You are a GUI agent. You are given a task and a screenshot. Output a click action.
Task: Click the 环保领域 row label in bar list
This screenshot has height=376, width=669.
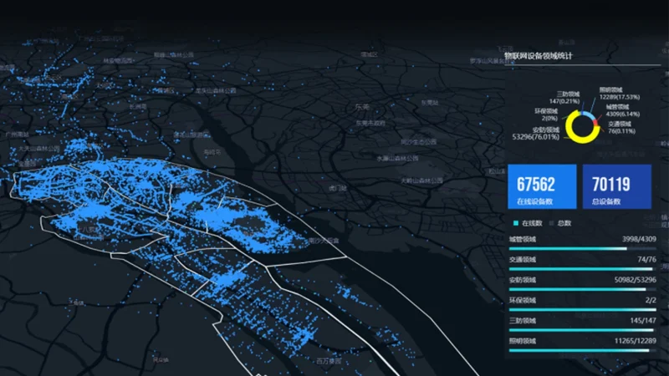pos(523,301)
